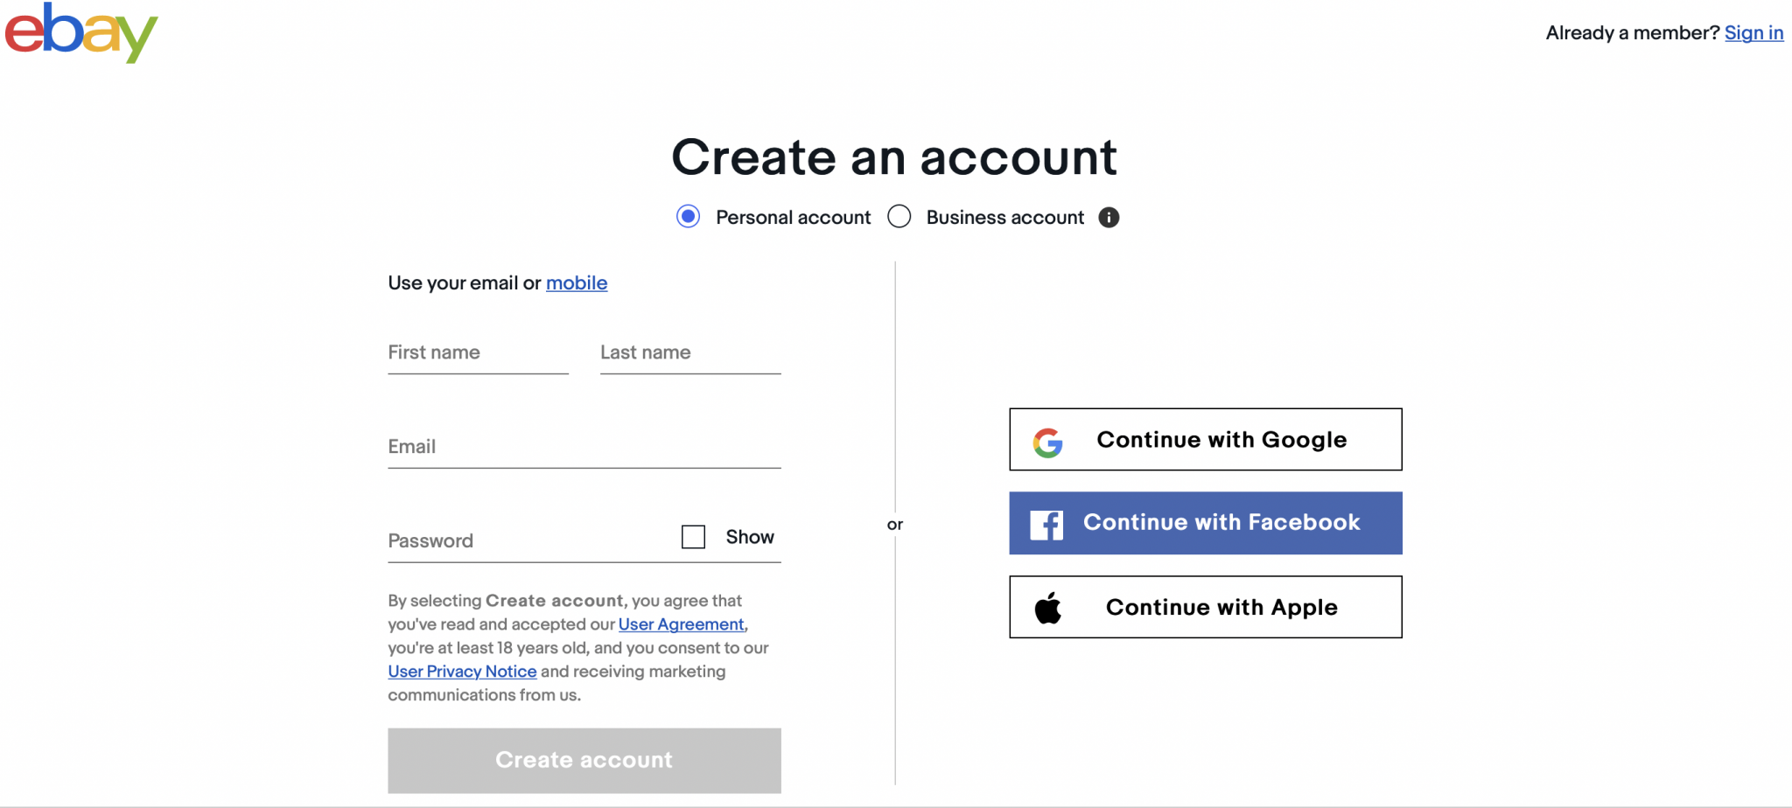Click the Google logo icon
Viewport: 1792px width, 808px height.
[x=1047, y=442]
